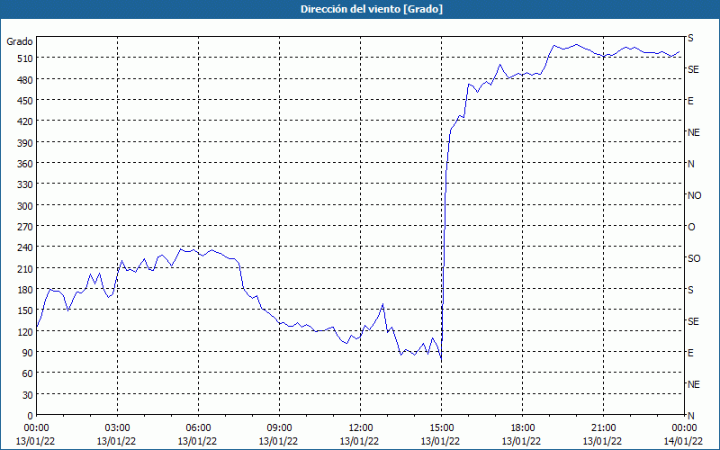Click the 14/01/22 date label
720x450 pixels.
pos(683,441)
